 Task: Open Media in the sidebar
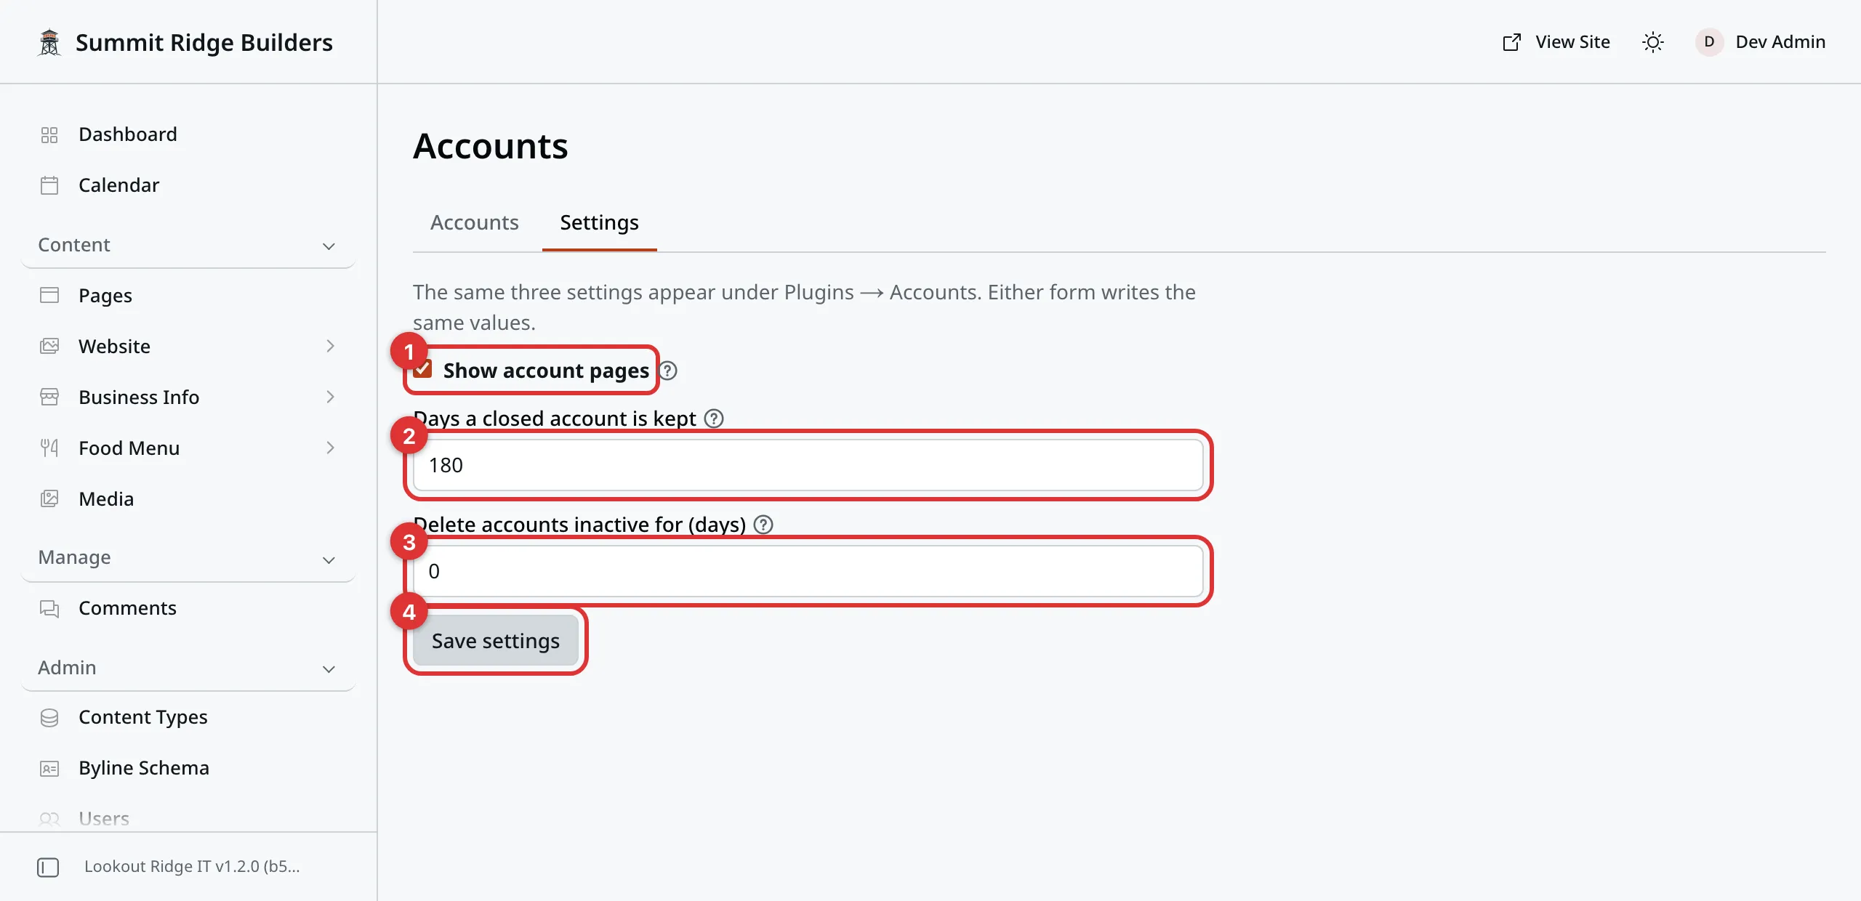coord(188,499)
